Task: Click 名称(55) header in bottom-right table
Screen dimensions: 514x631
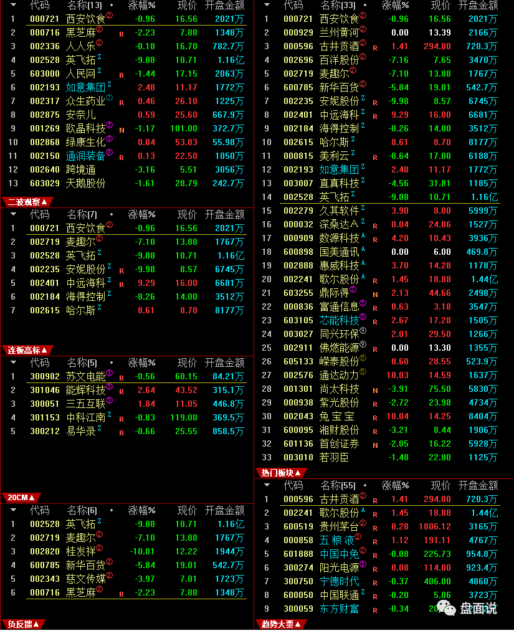Action: click(338, 485)
